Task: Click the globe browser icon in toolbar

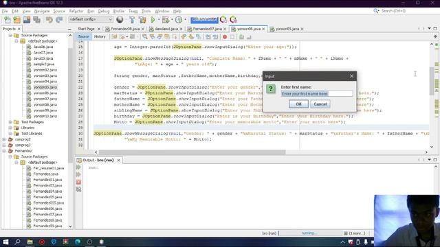Action: pyautogui.click(x=120, y=19)
